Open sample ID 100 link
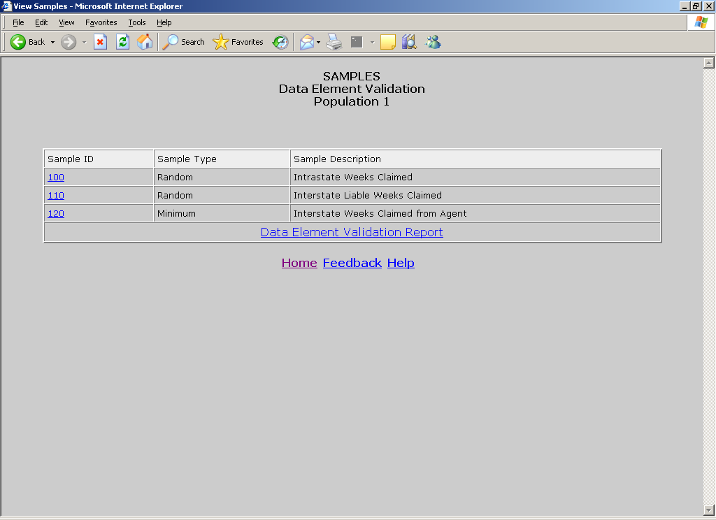Viewport: 716px width, 520px height. click(56, 177)
